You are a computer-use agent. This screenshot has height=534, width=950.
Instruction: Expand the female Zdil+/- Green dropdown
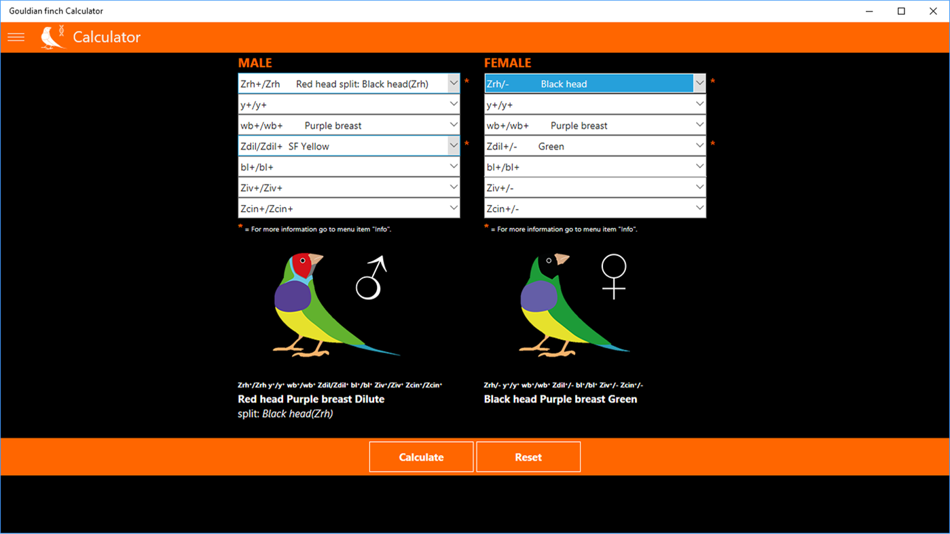tap(594, 146)
